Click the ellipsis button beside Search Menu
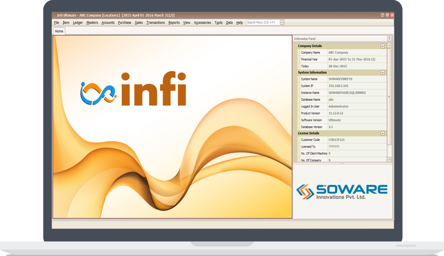The height and width of the screenshot is (256, 444). coord(282,22)
